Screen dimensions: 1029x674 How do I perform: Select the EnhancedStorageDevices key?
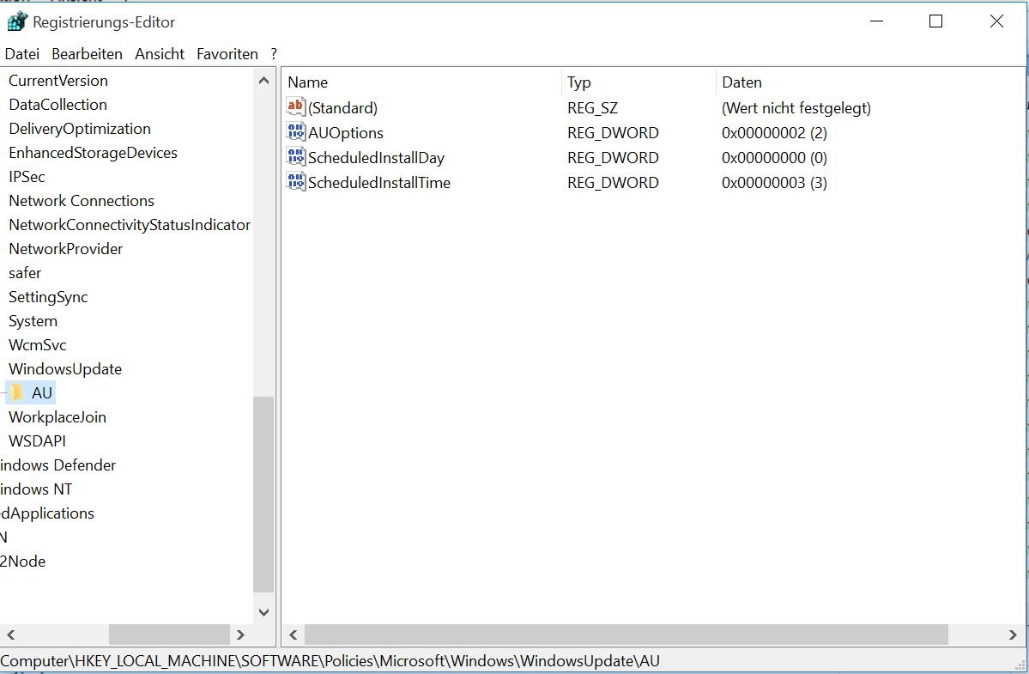pos(94,153)
